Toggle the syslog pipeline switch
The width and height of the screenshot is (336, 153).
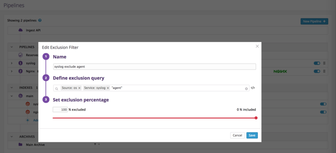(317, 63)
